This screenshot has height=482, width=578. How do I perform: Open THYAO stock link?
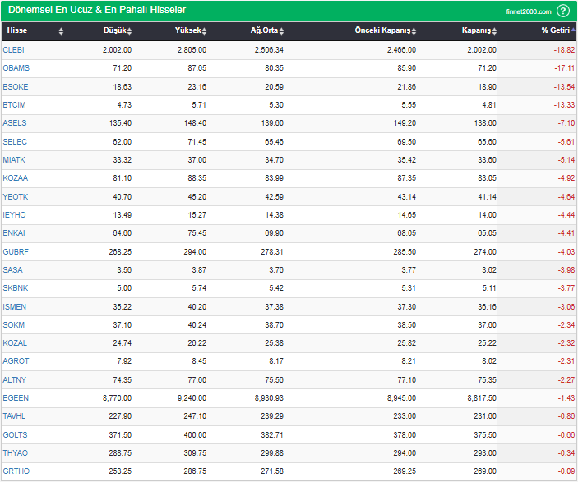coord(16,453)
